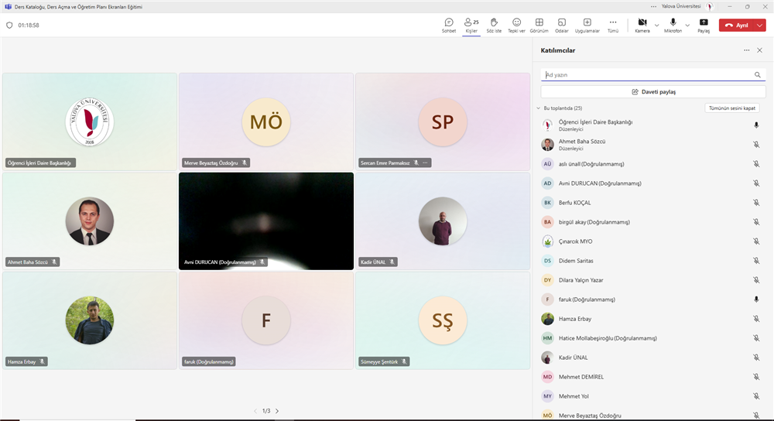Click Mehmet Yol muted mic icon
Image resolution: width=774 pixels, height=421 pixels.
(x=756, y=395)
